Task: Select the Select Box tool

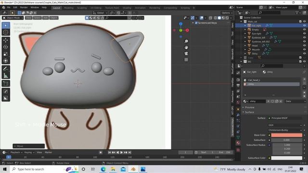Action: click(x=6, y=25)
